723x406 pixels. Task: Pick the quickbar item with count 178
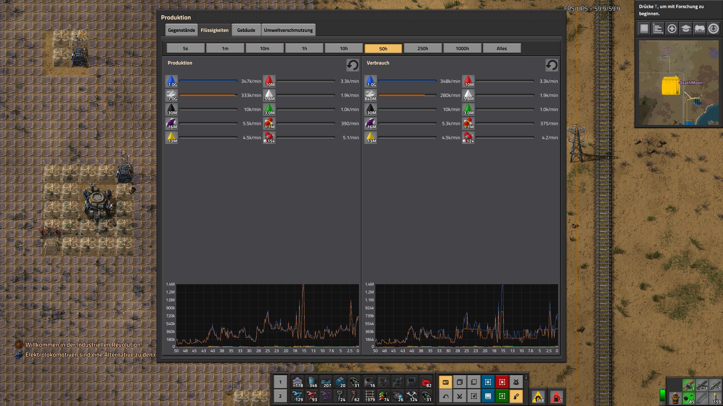point(298,382)
